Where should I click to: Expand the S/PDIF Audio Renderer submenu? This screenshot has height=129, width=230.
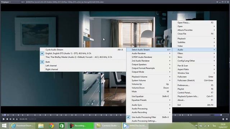[149, 57]
